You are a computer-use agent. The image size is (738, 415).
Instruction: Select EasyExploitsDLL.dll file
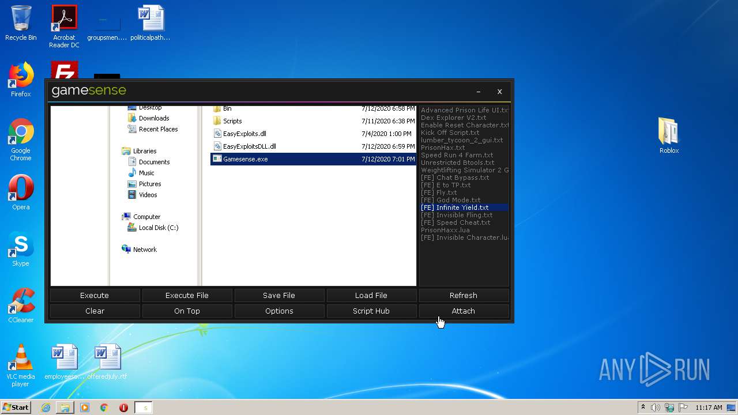tap(313, 146)
